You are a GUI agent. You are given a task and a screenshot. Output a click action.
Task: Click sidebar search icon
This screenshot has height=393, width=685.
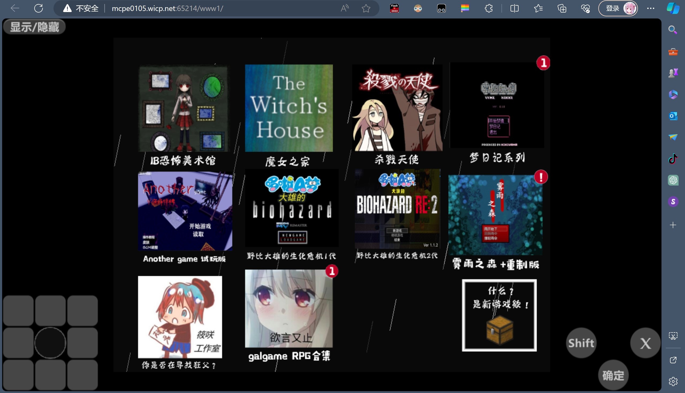[x=673, y=30]
